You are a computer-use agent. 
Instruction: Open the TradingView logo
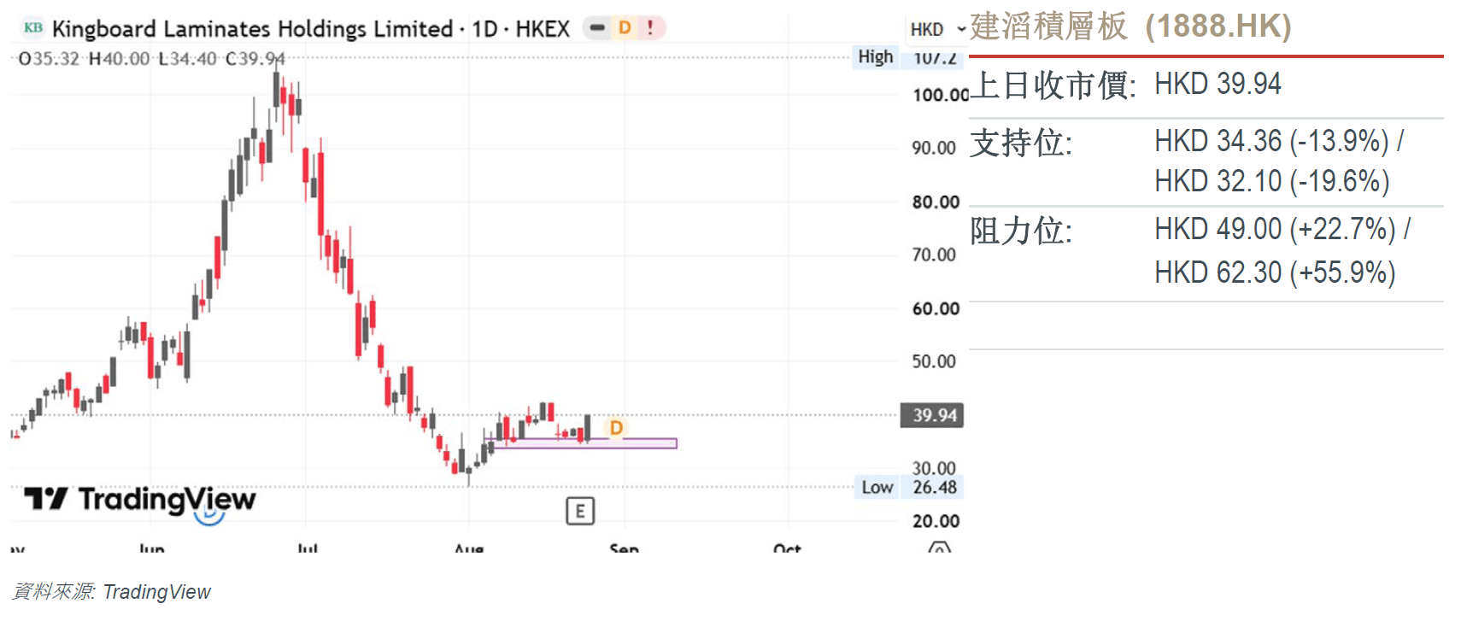pyautogui.click(x=140, y=499)
